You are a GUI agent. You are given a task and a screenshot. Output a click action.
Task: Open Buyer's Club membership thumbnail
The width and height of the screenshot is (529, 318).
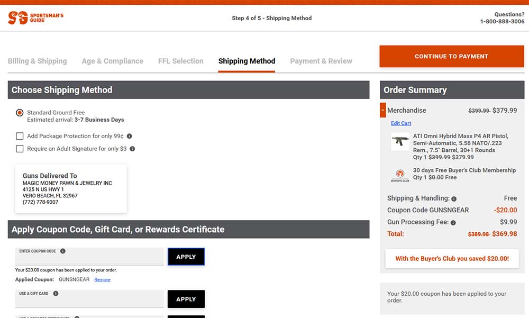[x=400, y=175]
